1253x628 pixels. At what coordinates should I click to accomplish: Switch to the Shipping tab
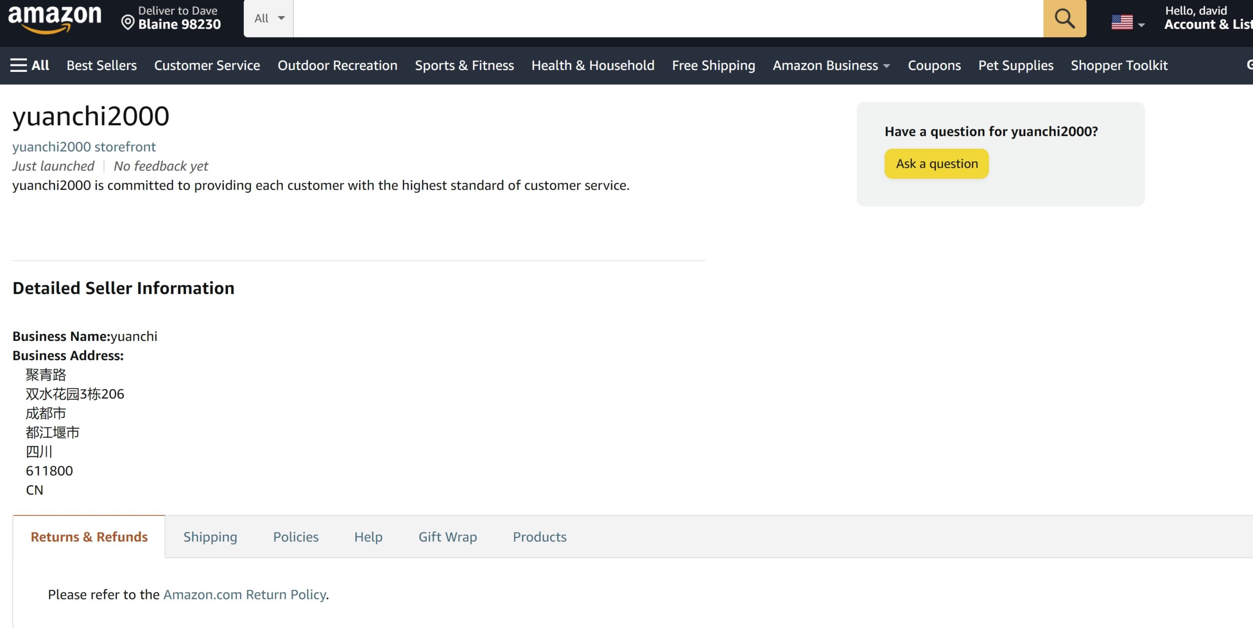(210, 537)
